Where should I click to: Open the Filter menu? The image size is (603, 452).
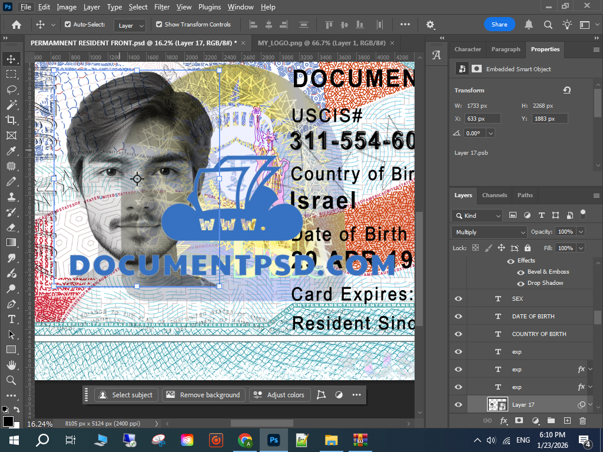162,7
